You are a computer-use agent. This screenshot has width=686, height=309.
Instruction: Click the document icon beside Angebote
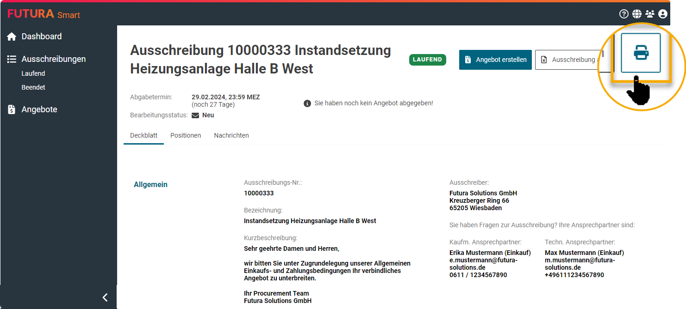click(x=12, y=109)
